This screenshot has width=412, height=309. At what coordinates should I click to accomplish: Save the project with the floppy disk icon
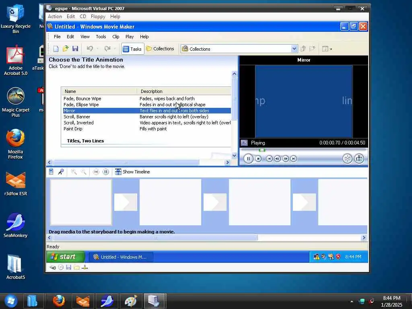coord(75,49)
